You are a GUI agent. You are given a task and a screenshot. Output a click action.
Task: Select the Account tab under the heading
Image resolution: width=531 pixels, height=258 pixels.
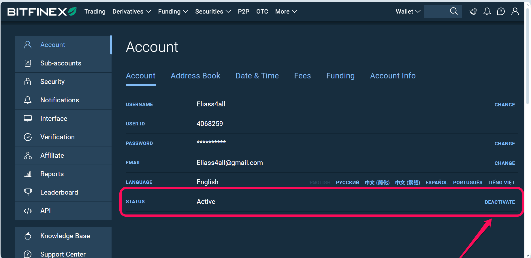(x=141, y=76)
